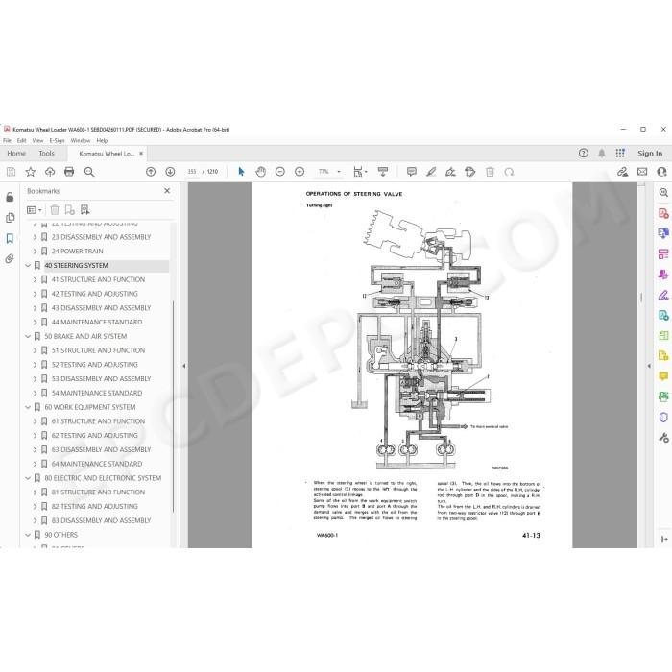Image resolution: width=672 pixels, height=672 pixels.
Task: Collapse 50 BRAKE AND AIR SYSTEM
Action: pyautogui.click(x=28, y=336)
